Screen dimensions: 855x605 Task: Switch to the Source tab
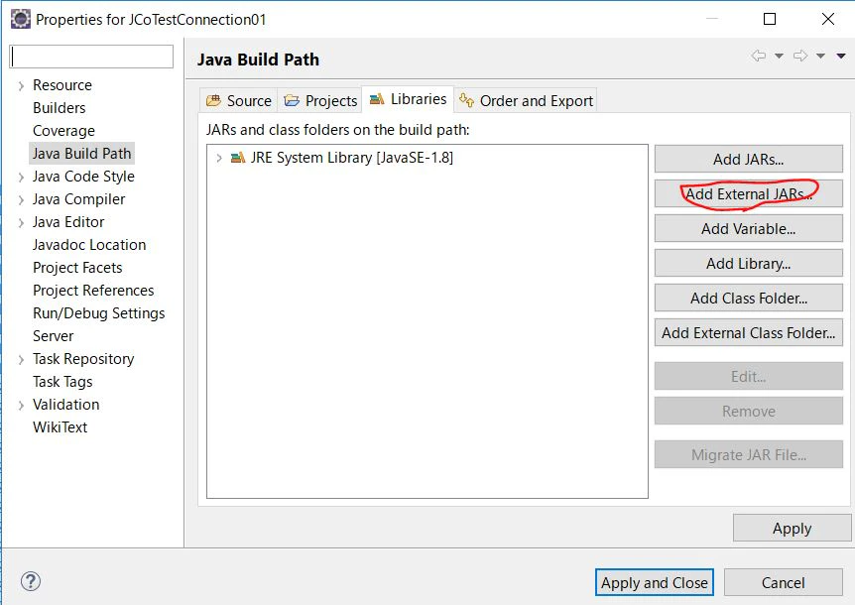pos(238,101)
